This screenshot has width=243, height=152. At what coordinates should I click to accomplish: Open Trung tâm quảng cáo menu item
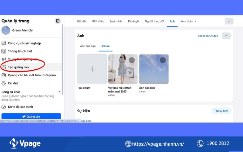31,59
